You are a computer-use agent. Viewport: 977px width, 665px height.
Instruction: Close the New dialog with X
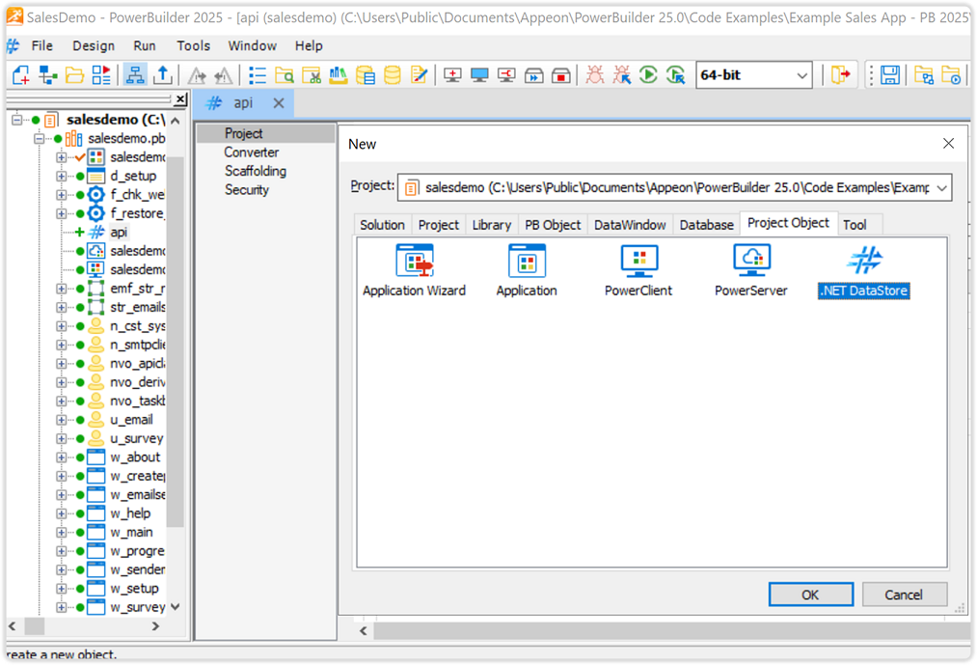(948, 144)
